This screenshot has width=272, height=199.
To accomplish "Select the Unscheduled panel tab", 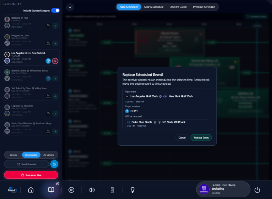I will pyautogui.click(x=31, y=155).
